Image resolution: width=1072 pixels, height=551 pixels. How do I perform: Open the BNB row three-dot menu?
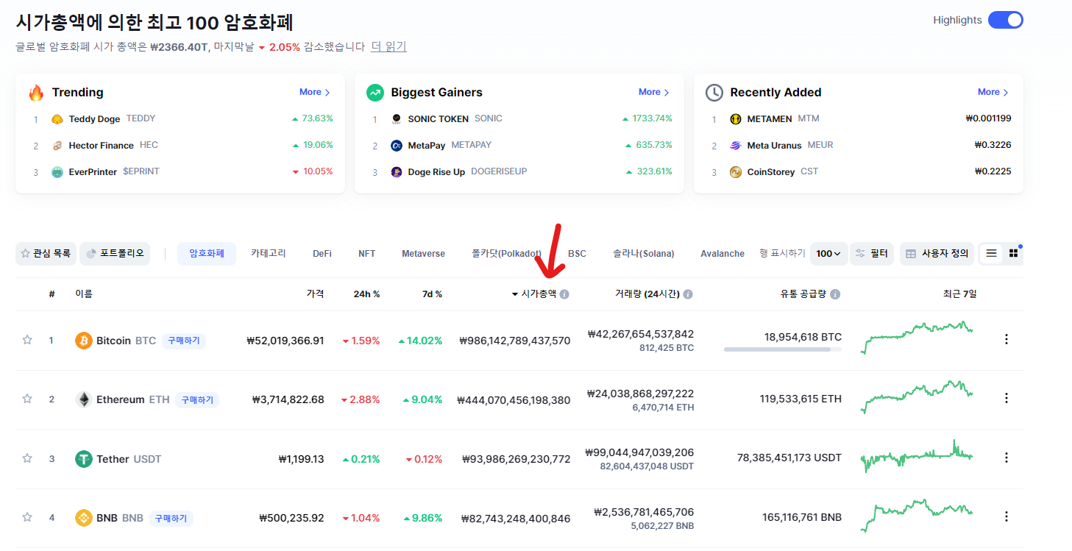point(1007,516)
